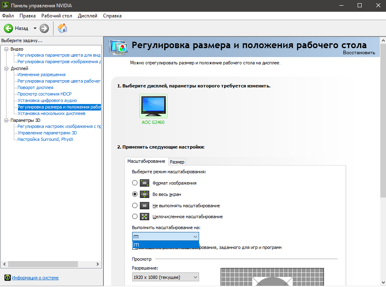Click the no-scaling mode icon
The width and height of the screenshot is (386, 287).
tap(144, 205)
